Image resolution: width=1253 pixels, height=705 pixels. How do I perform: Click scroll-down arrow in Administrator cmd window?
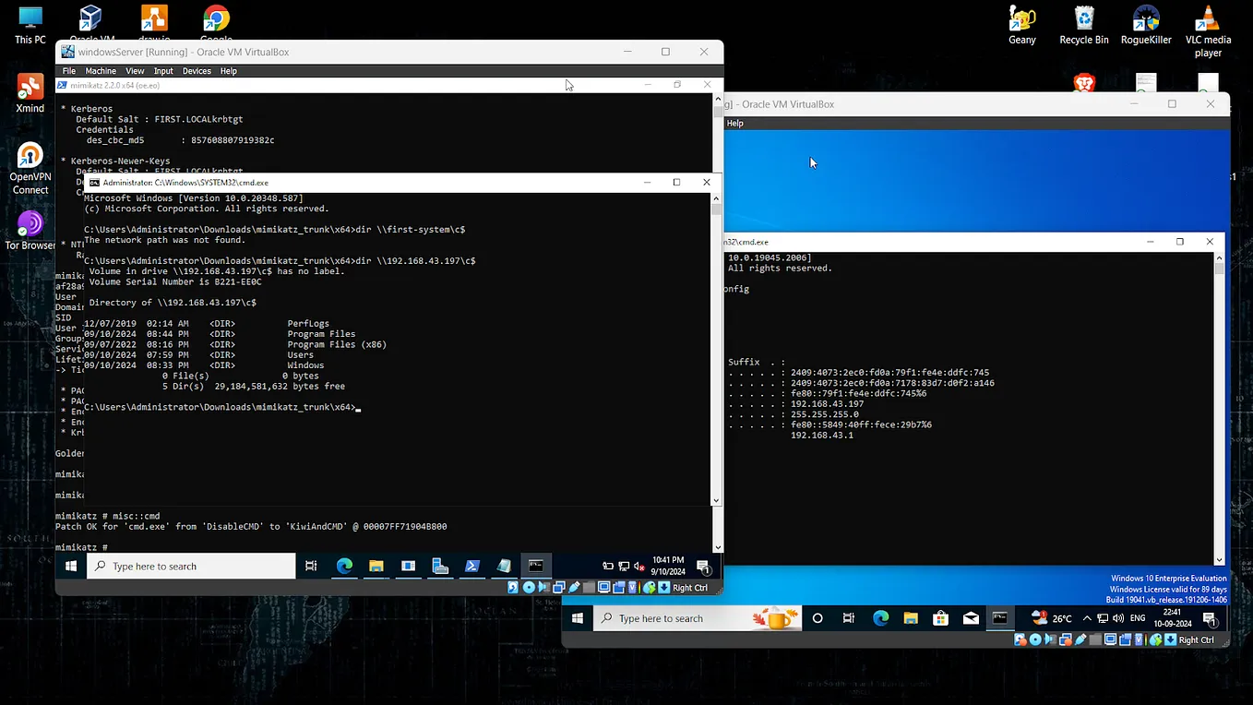click(716, 500)
